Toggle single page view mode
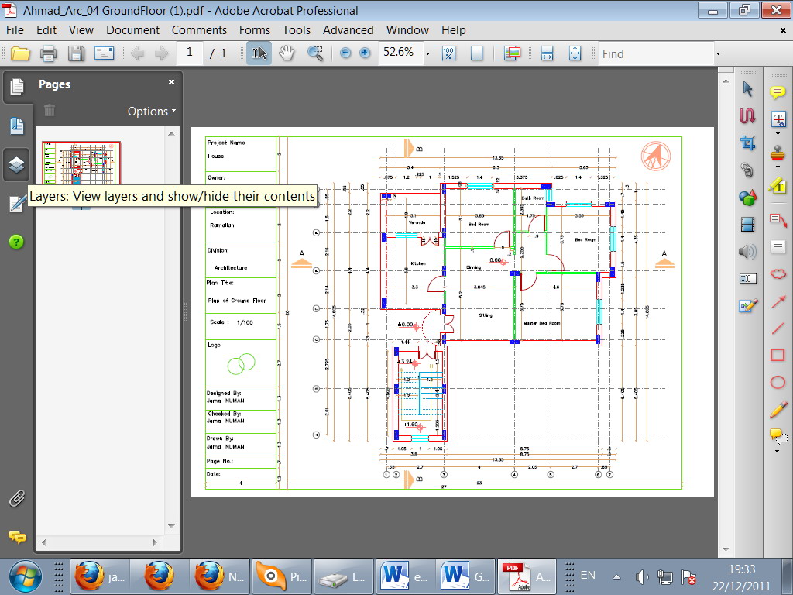793x595 pixels. tap(477, 53)
